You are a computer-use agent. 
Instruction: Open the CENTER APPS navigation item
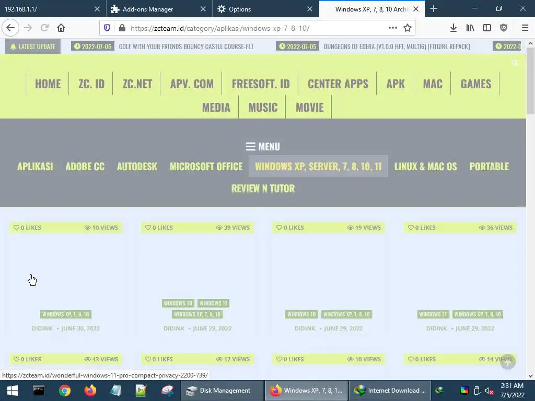(x=338, y=84)
